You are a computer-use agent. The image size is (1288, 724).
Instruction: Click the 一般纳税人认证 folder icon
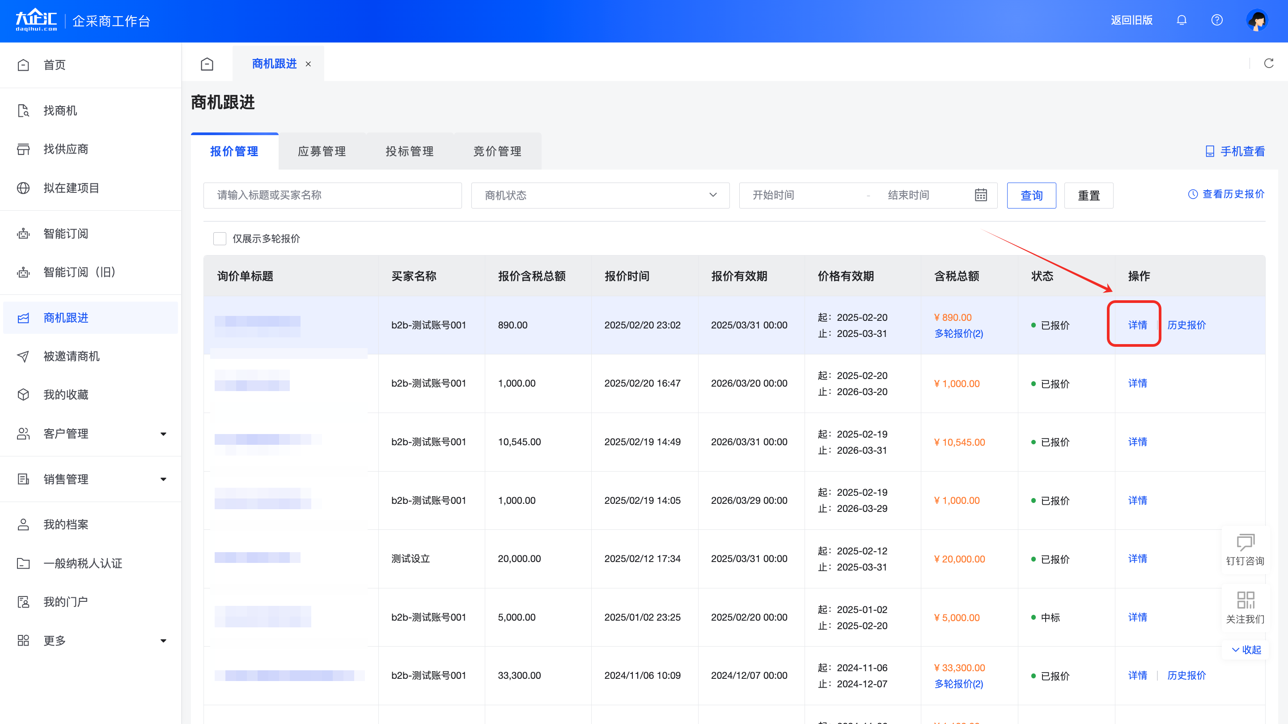click(23, 563)
